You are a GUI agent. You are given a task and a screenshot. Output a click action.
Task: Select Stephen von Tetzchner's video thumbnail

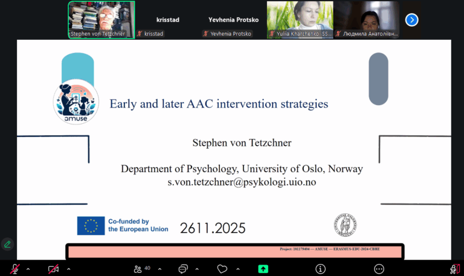tap(101, 19)
